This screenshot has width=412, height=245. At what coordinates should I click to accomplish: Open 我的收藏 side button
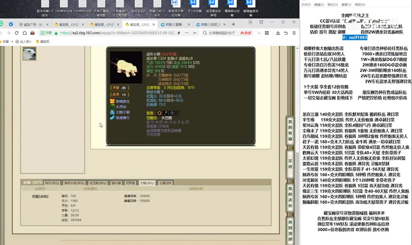click(x=290, y=131)
